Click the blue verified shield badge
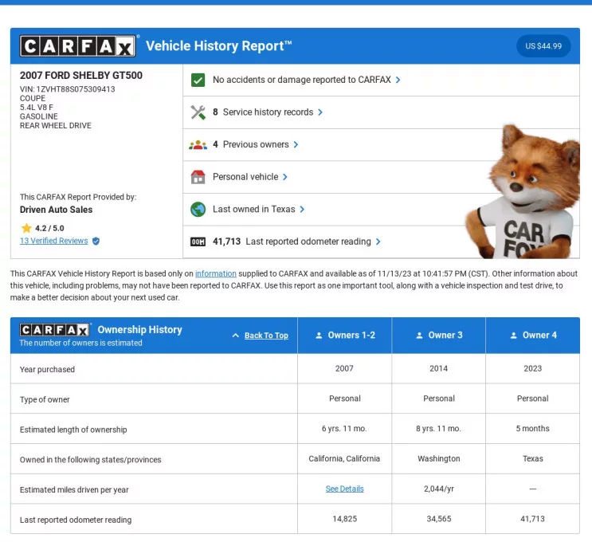Screen dimensions: 592x542 pos(96,241)
